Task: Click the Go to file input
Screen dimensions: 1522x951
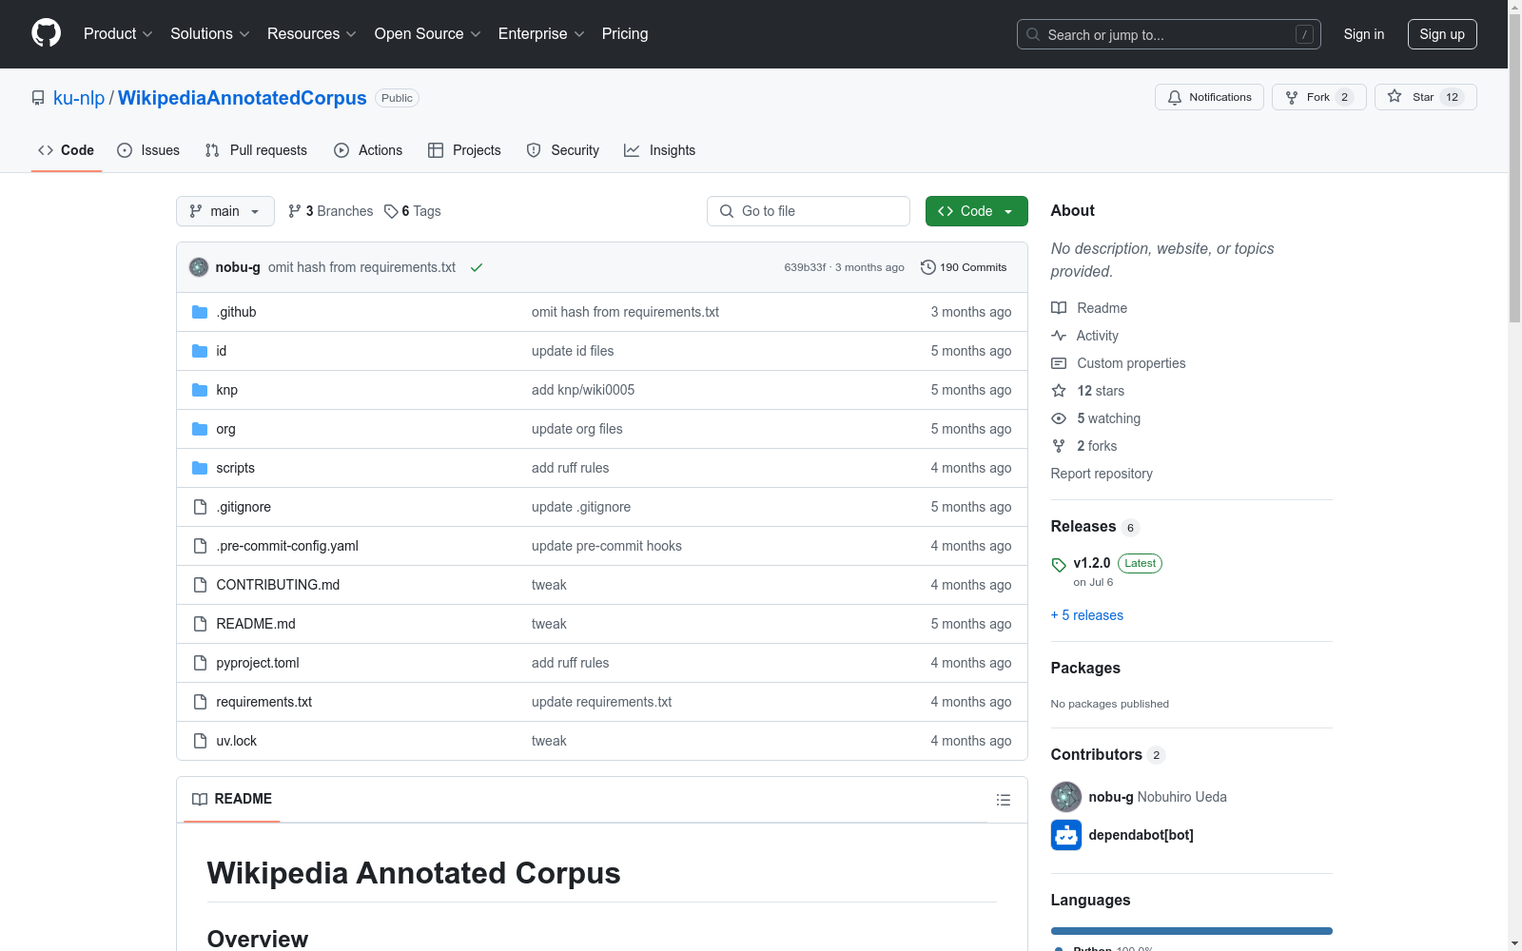Action: (809, 211)
